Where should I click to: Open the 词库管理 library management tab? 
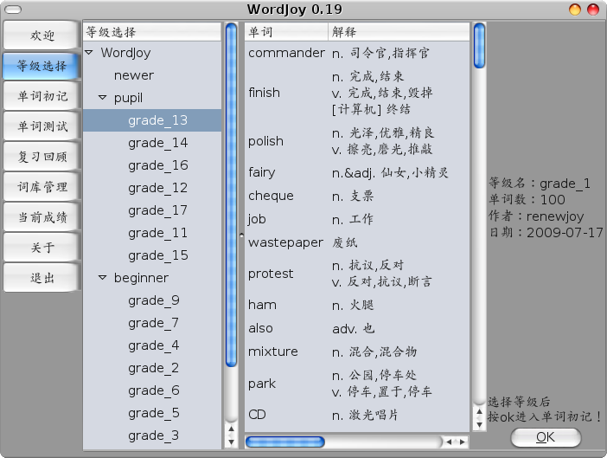(42, 186)
